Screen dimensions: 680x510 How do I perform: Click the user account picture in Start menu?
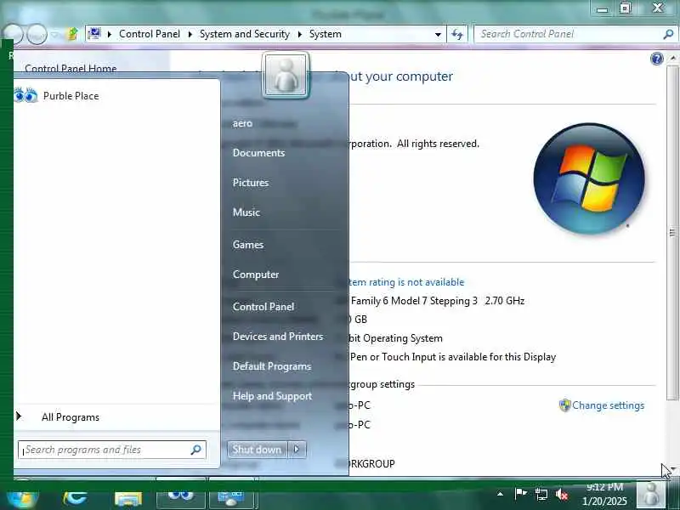[286, 76]
